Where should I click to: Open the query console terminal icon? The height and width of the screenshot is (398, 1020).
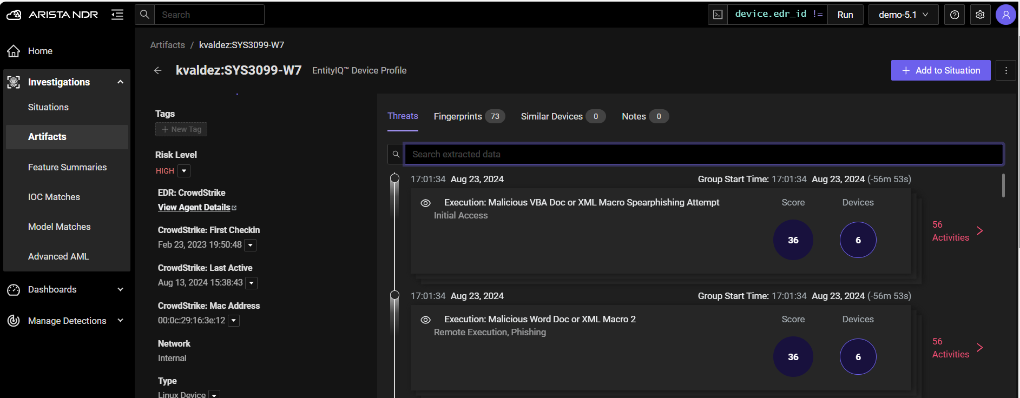[718, 15]
